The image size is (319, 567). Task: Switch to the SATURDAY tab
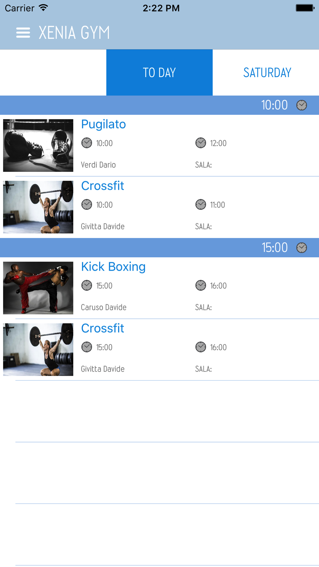tap(267, 72)
